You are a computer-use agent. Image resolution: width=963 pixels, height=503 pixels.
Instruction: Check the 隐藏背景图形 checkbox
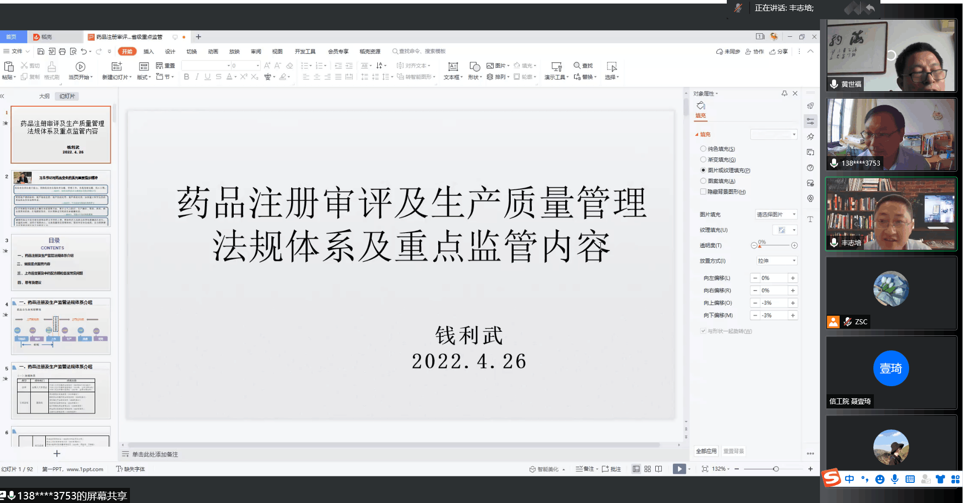point(703,192)
